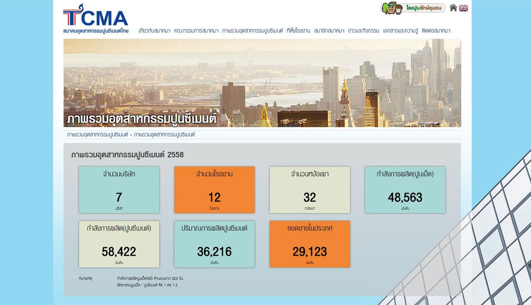This screenshot has height=305, width=531.
Task: Navigate to ข่าวและกิจกรรม
Action: (363, 31)
